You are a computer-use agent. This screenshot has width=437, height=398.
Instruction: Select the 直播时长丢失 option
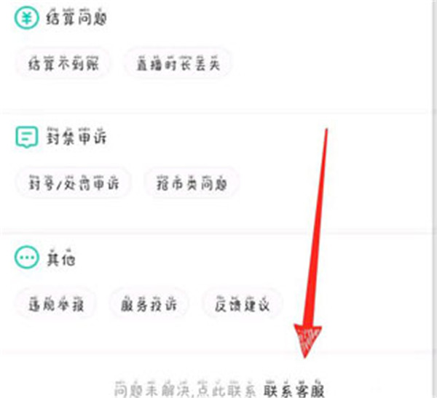pos(178,63)
